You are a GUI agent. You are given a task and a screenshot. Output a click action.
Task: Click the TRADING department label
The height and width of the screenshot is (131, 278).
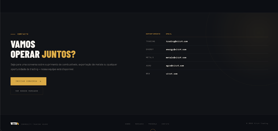(150, 41)
